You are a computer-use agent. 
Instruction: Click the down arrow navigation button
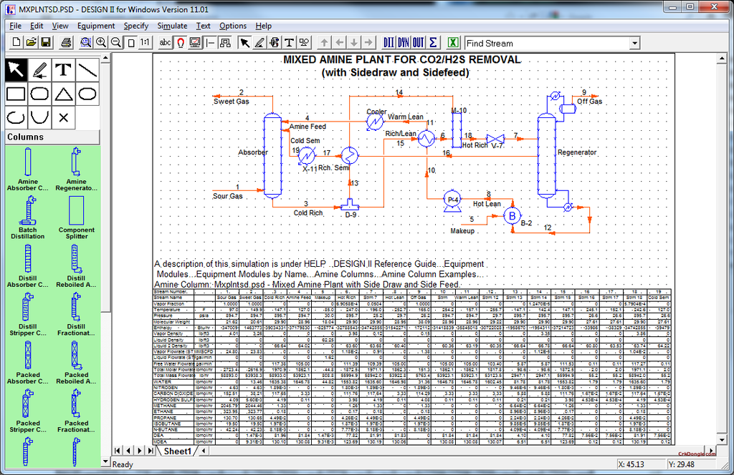pos(354,42)
